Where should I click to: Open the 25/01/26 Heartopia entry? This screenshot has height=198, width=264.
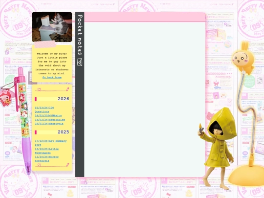click(x=49, y=124)
